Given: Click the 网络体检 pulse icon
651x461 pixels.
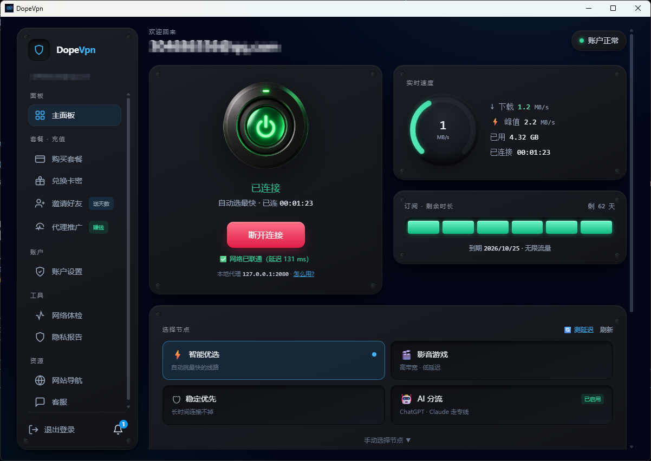Looking at the screenshot, I should coord(40,315).
